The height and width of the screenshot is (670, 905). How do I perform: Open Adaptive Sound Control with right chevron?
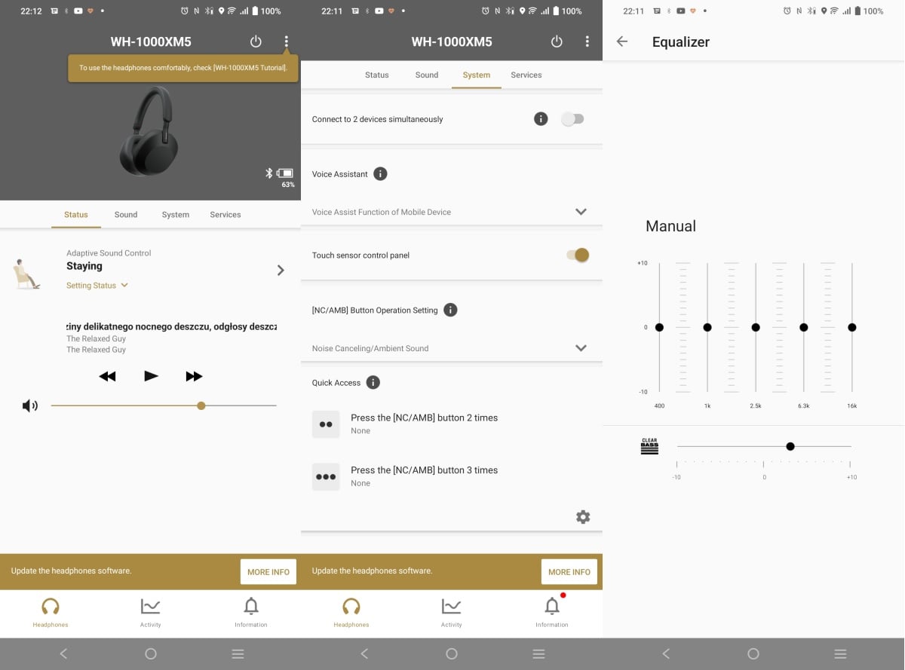click(281, 270)
